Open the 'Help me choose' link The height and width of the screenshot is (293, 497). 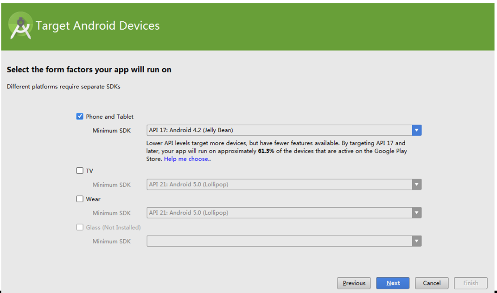point(187,159)
